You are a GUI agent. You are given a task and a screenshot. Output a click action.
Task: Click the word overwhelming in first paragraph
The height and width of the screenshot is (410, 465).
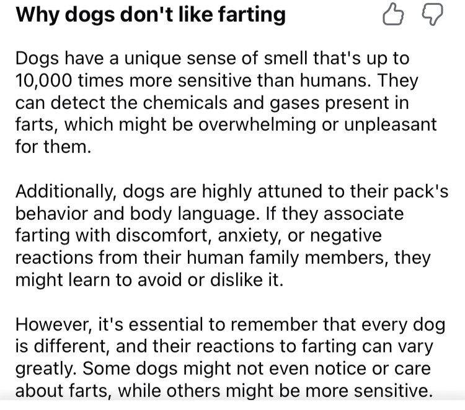pyautogui.click(x=257, y=124)
